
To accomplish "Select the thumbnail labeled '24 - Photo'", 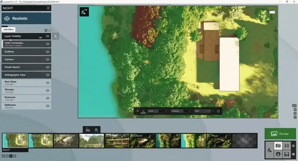I will coord(92,141).
